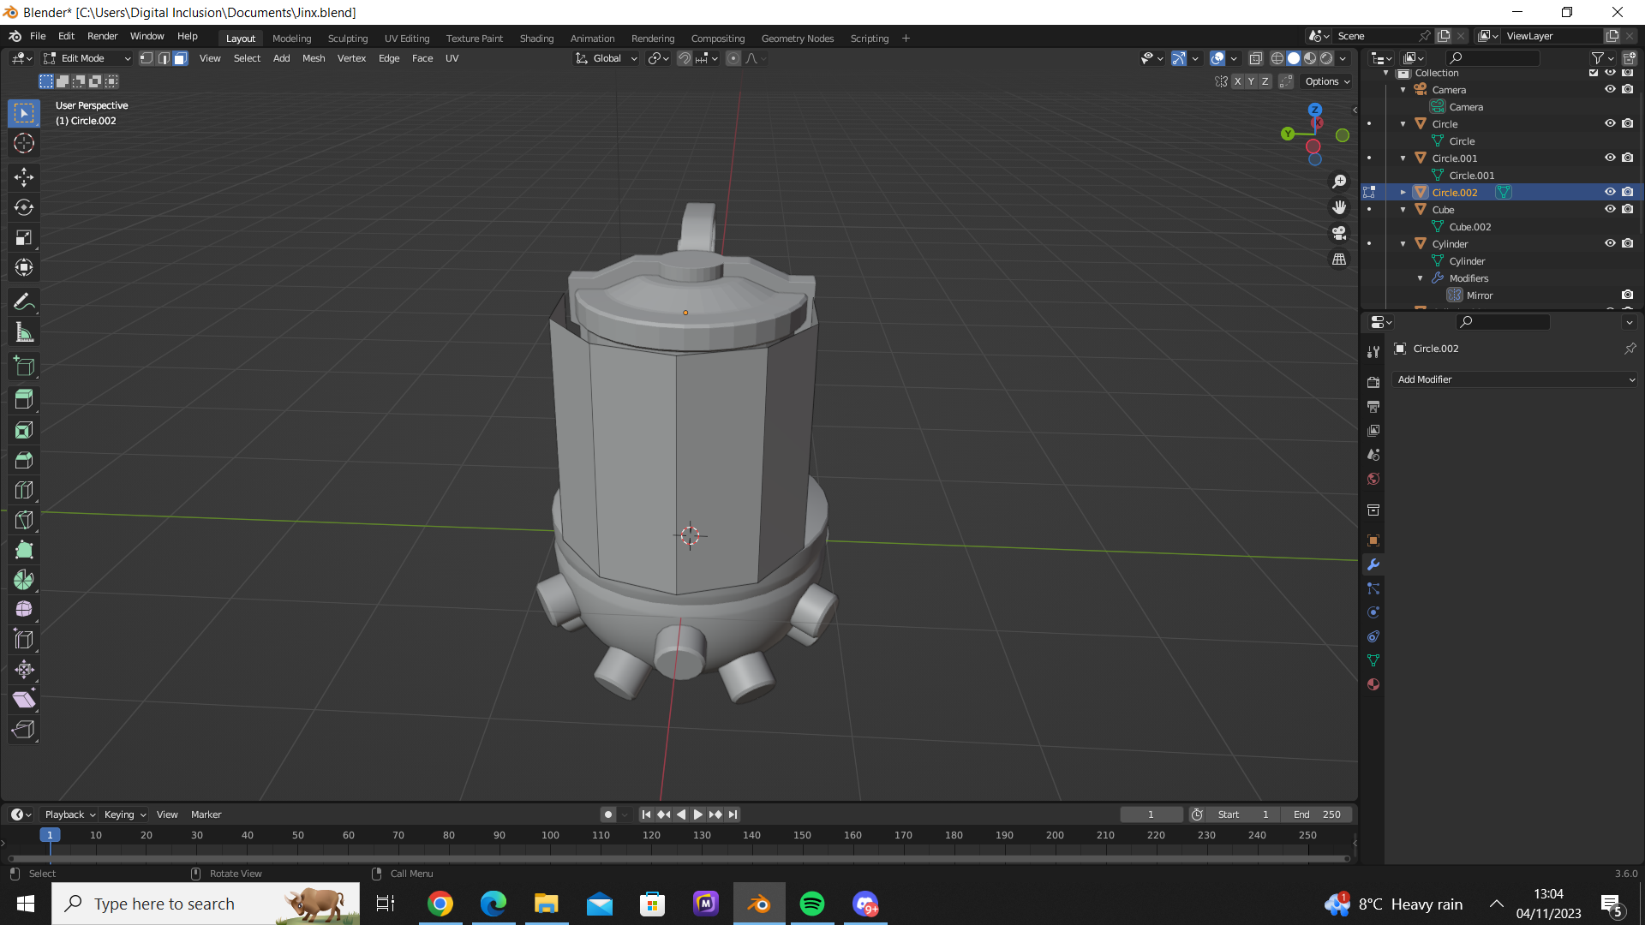Activate the Extrude Region tool
This screenshot has height=925, width=1645.
click(24, 399)
